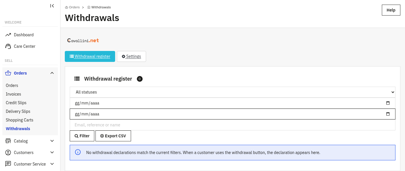405x171 pixels.
Task: Click the Help button
Action: pos(391,10)
